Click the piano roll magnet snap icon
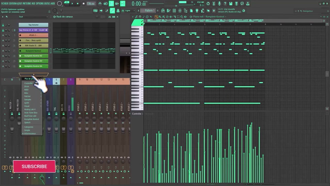This screenshot has width=330, height=186. [140, 17]
